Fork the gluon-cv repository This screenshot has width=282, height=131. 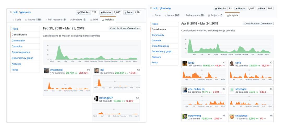click(128, 13)
